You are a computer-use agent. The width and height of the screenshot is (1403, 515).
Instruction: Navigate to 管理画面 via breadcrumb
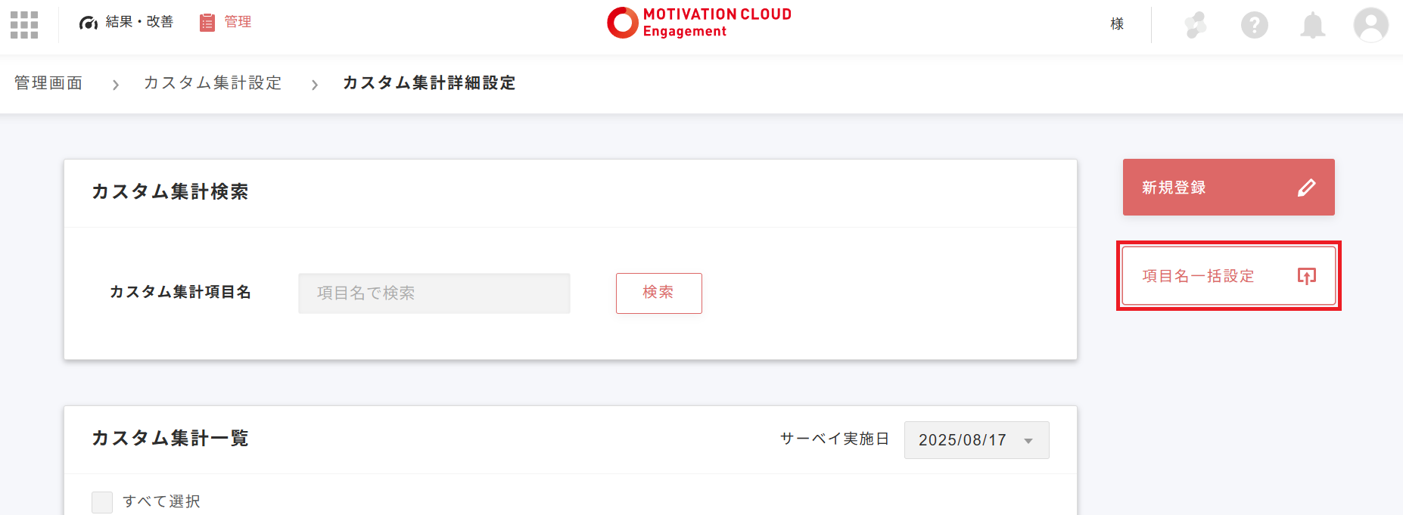pos(47,83)
